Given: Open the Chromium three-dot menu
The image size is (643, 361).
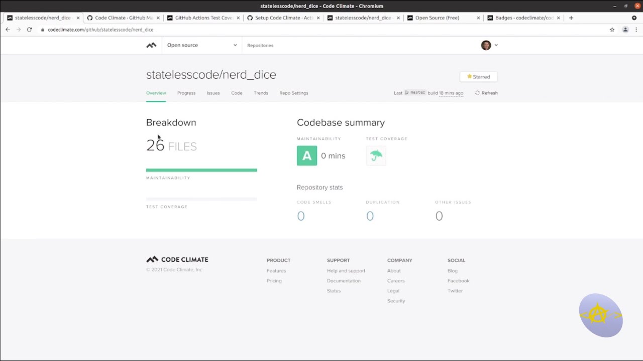Looking at the screenshot, I should [636, 30].
